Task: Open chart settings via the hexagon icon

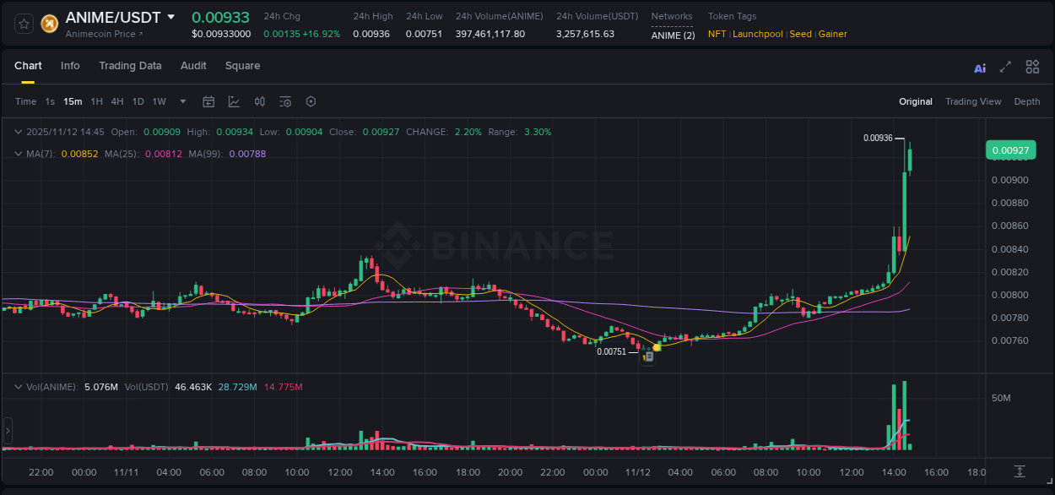Action: point(311,101)
